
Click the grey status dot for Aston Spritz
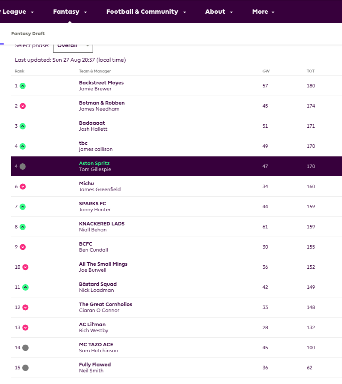[x=23, y=166]
